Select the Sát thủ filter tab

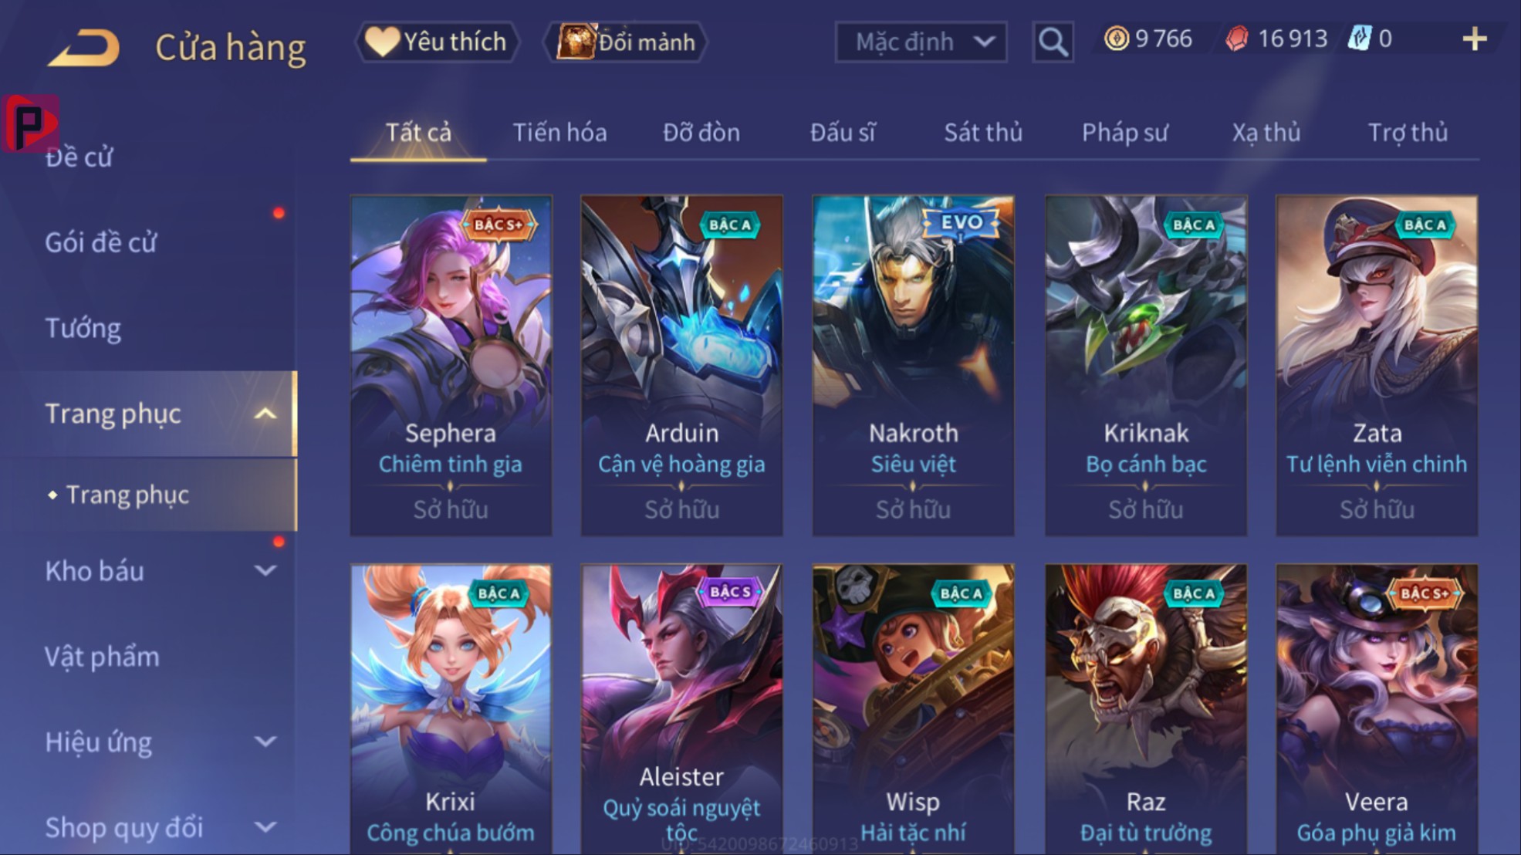983,133
